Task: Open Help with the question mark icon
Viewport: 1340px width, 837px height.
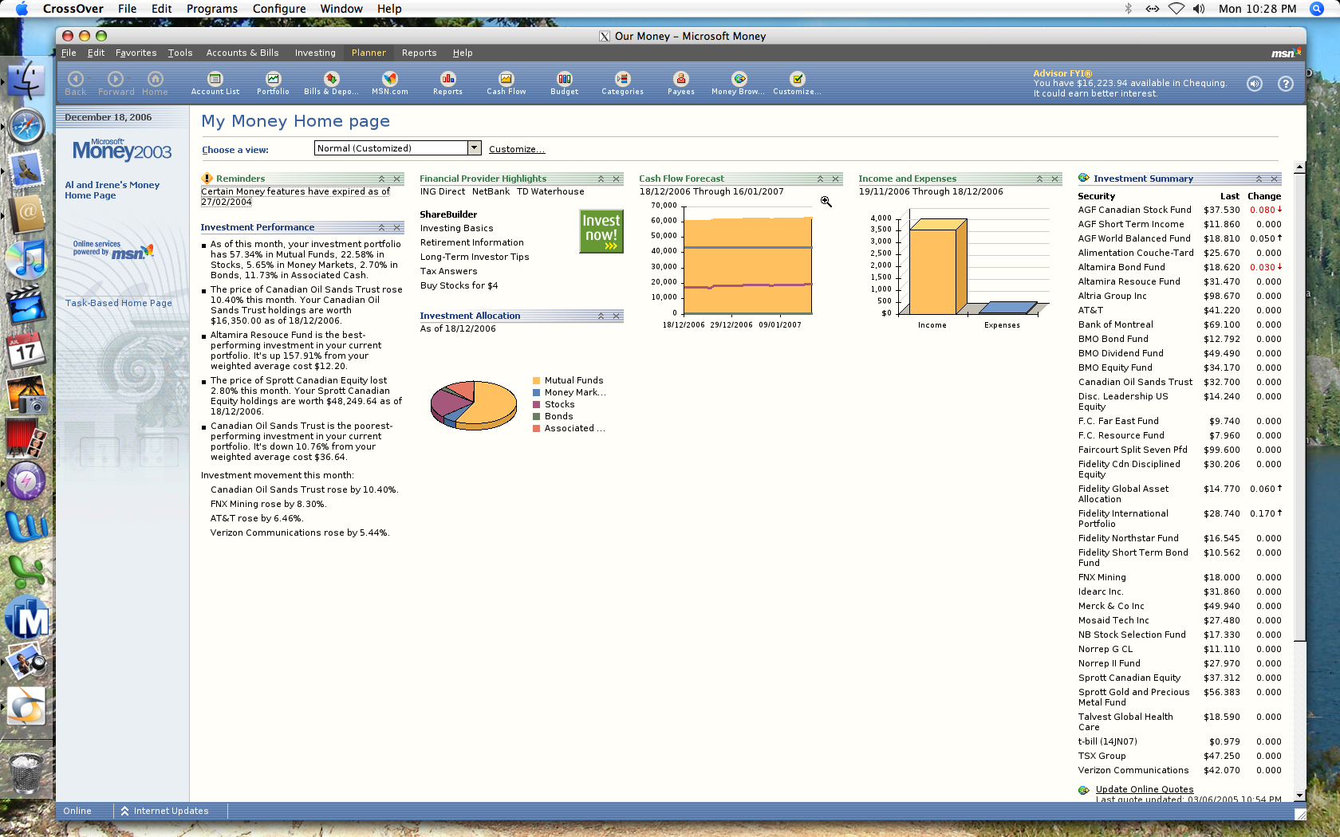Action: pos(1285,84)
